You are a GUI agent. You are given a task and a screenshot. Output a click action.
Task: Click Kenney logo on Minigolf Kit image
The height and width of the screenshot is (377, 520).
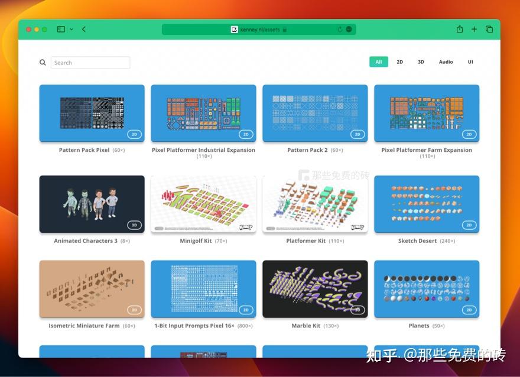(246, 227)
